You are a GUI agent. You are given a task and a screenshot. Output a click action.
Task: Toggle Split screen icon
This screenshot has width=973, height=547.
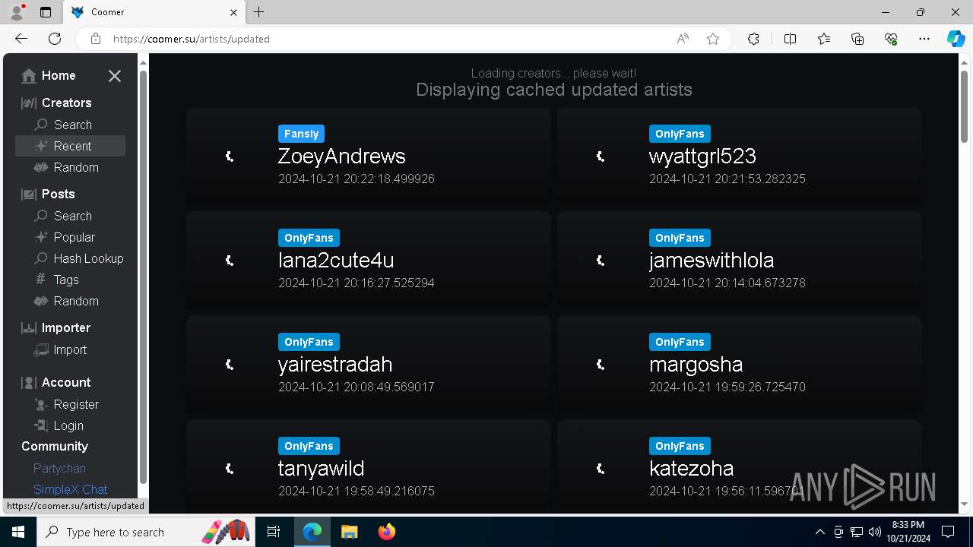click(790, 39)
